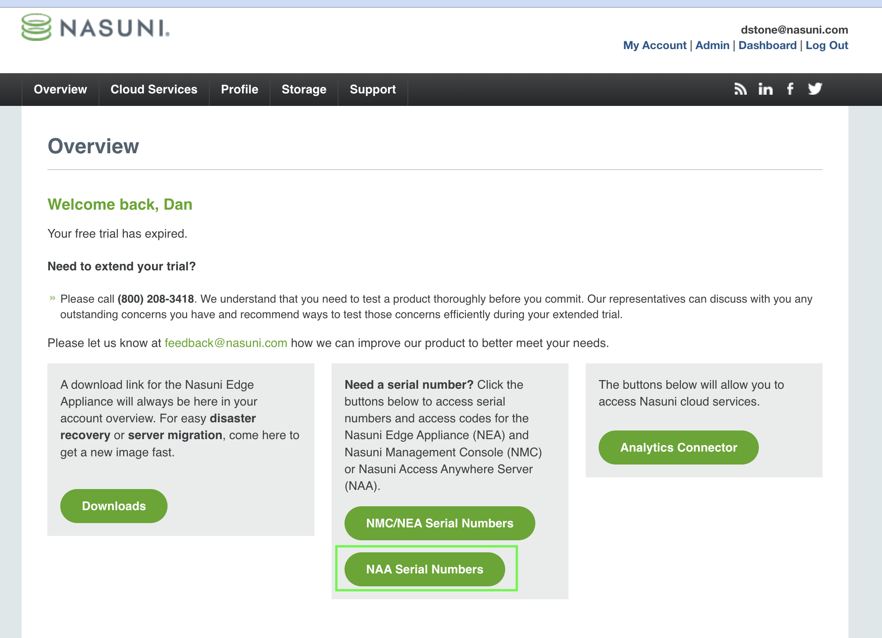
Task: Click the NAA Serial Numbers button
Action: 425,569
